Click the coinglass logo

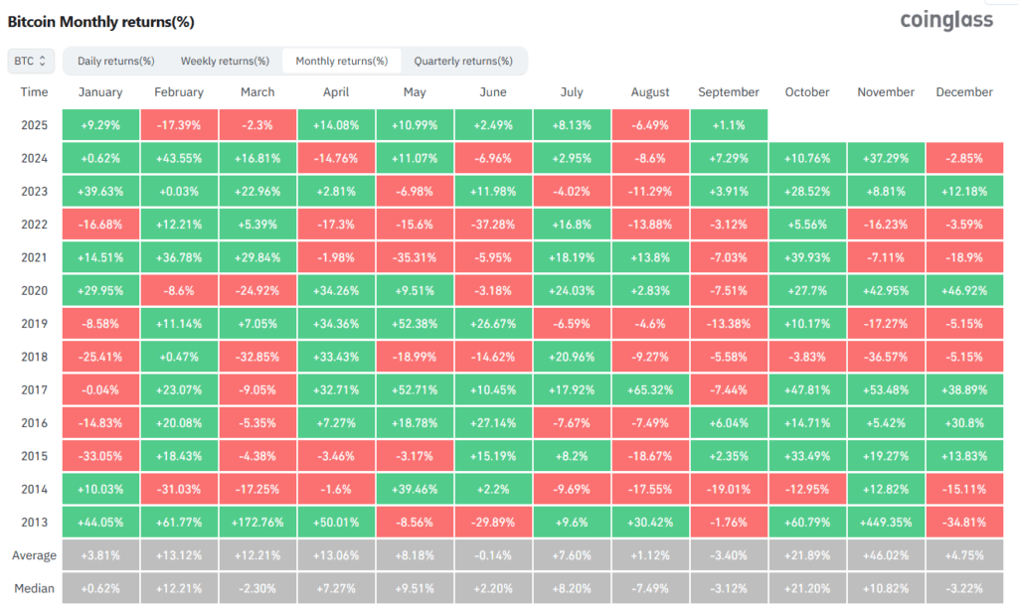coord(945,19)
